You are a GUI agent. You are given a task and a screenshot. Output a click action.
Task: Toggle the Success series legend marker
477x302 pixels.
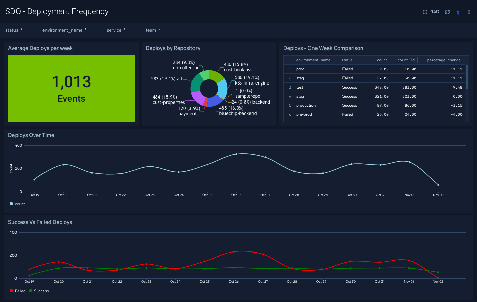pos(30,291)
